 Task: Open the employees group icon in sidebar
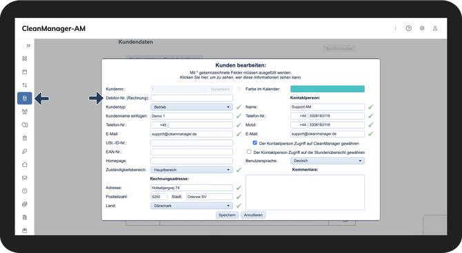coord(25,111)
